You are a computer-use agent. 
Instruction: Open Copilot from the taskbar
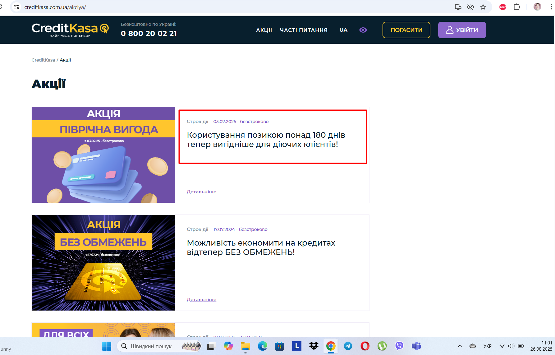tap(228, 346)
